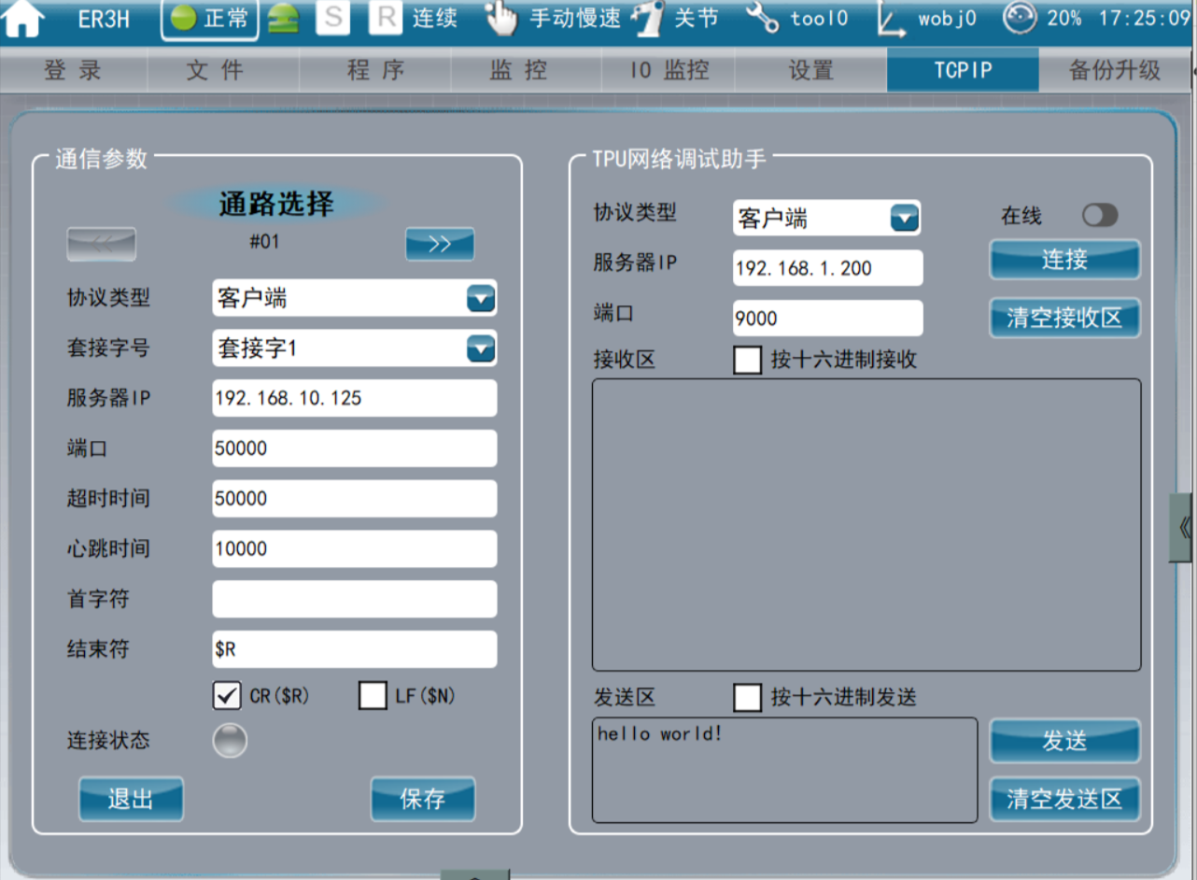Viewport: 1197px width, 880px height.
Task: Click the connection status LED indicator
Action: coord(230,741)
